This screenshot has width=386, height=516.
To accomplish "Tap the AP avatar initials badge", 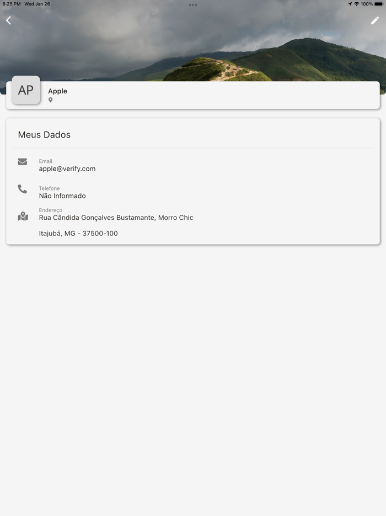I will click(26, 90).
